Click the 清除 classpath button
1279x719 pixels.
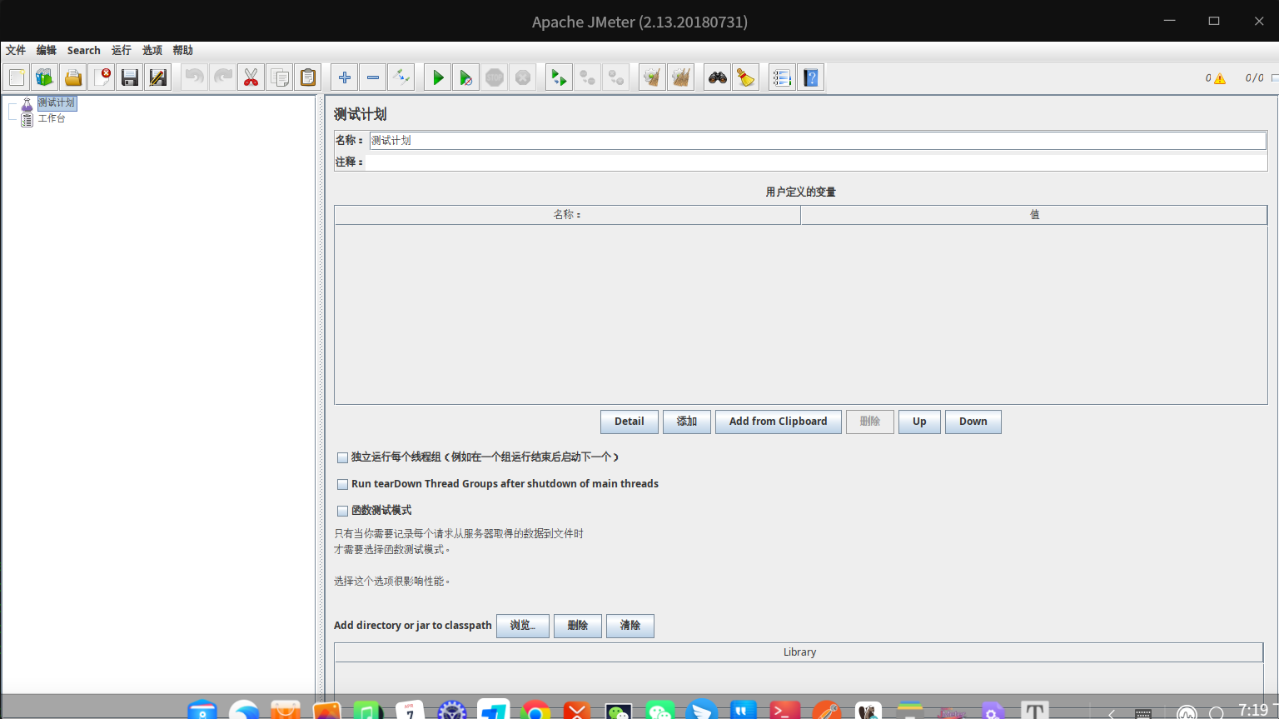630,626
